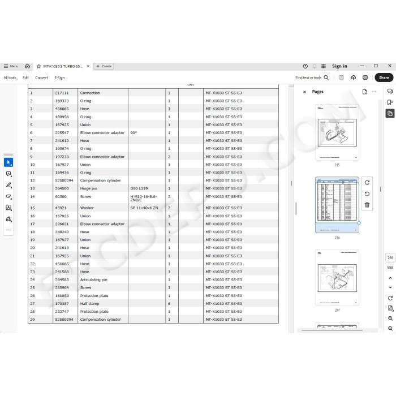Open the apps grid icon
Viewport: 396px width, 396px height.
click(323, 66)
